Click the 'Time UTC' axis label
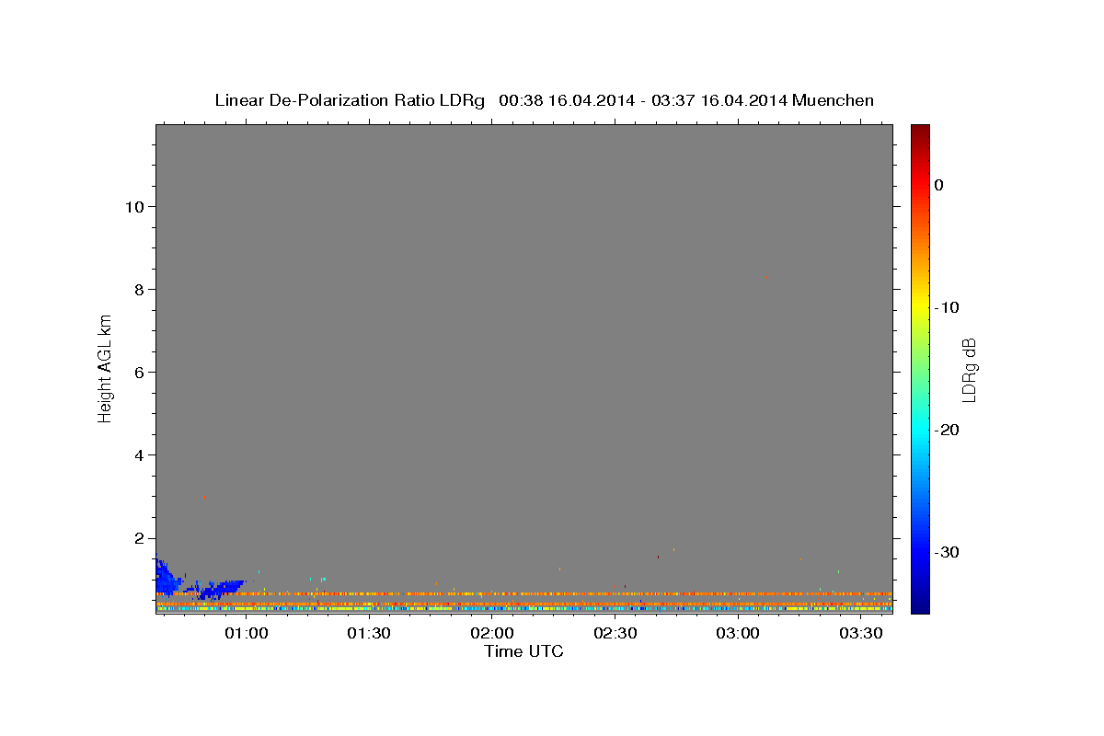Screen dimensions: 1104x736 pyautogui.click(x=523, y=651)
